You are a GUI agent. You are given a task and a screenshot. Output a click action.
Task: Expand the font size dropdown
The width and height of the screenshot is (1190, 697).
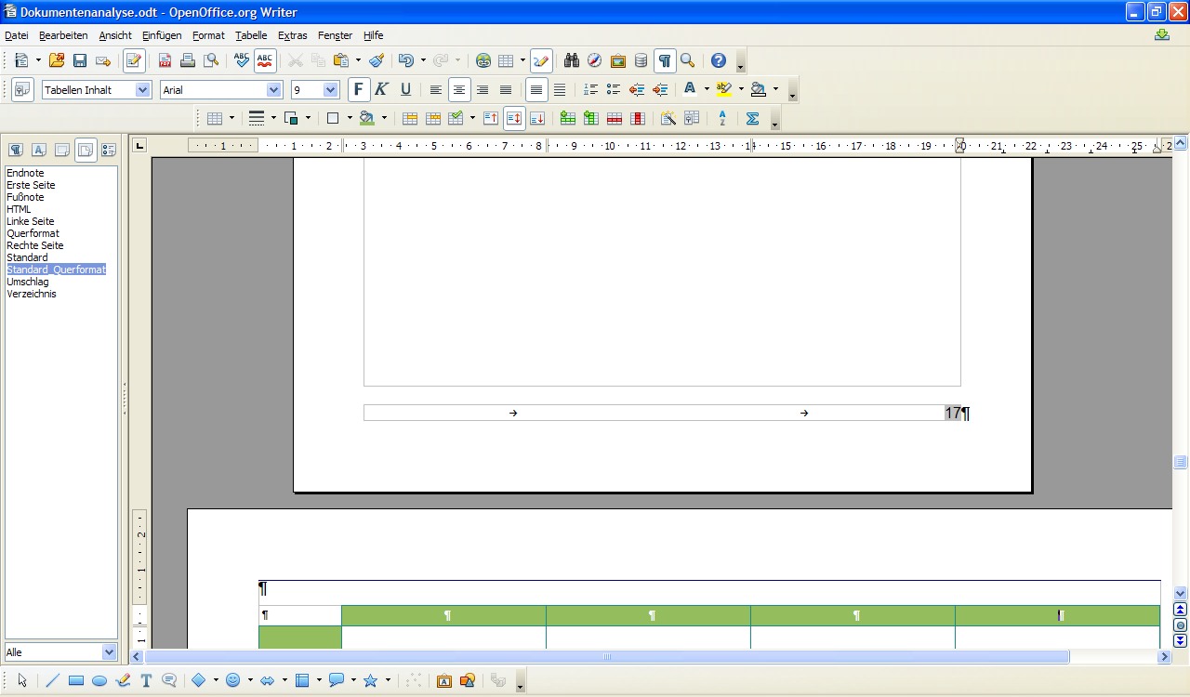[330, 89]
